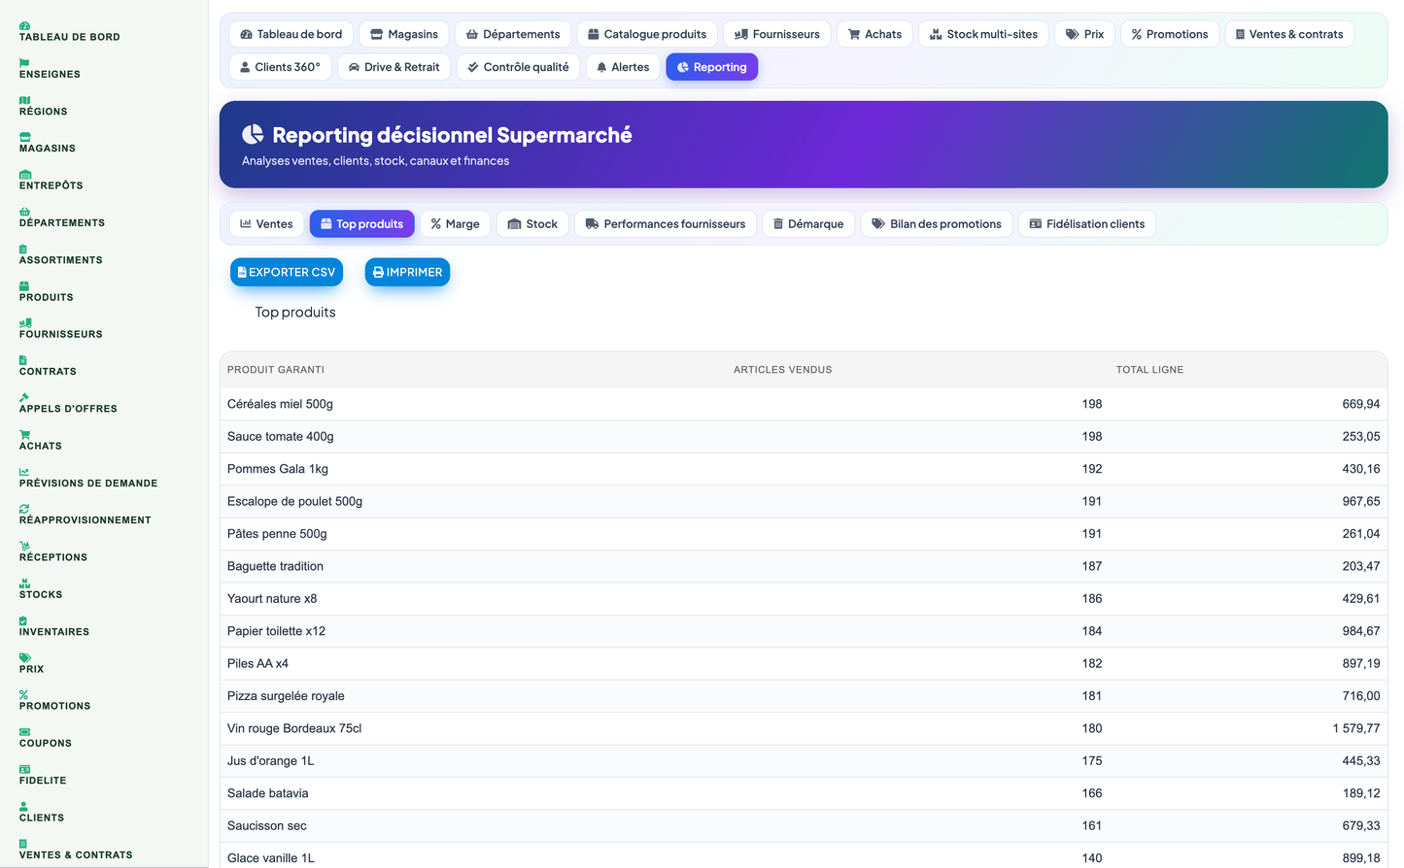Click the Entrepôts warehouse icon in sidebar
The height and width of the screenshot is (868, 1404).
coord(24,175)
